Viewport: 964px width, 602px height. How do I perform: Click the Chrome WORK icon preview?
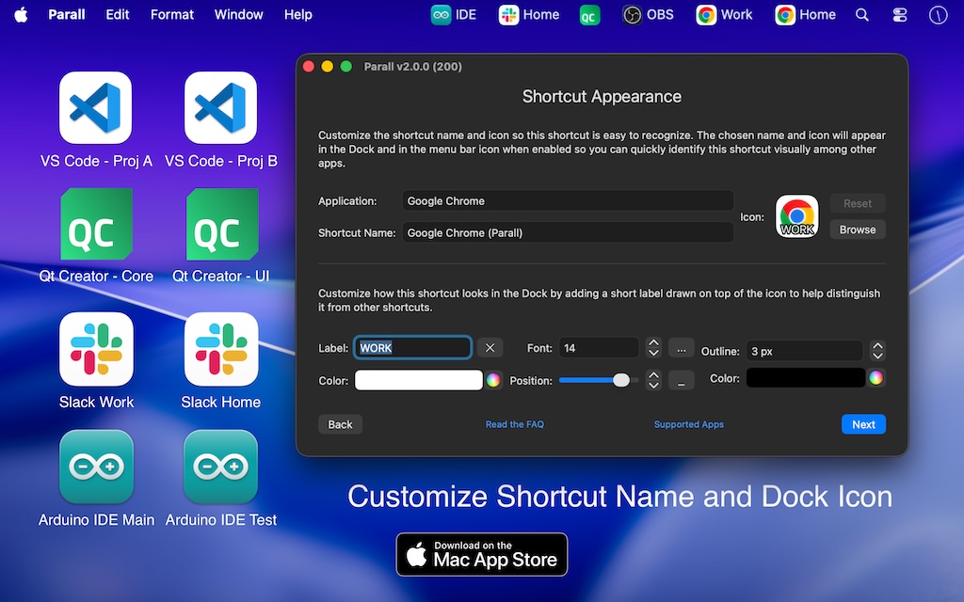pyautogui.click(x=796, y=216)
